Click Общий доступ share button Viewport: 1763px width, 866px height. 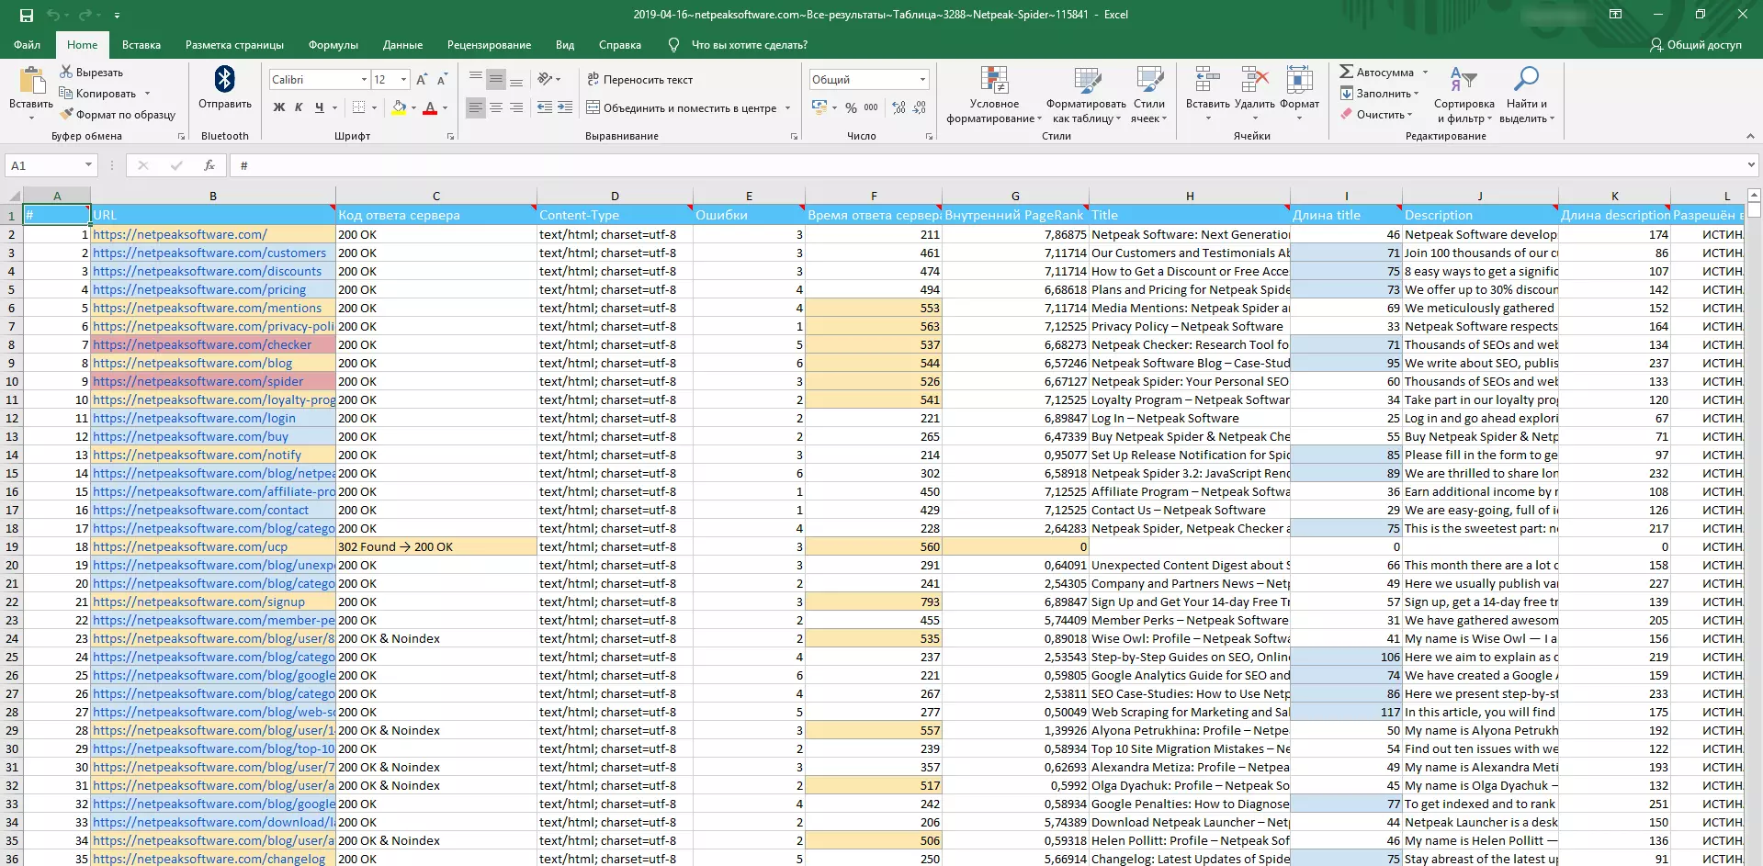tap(1696, 45)
